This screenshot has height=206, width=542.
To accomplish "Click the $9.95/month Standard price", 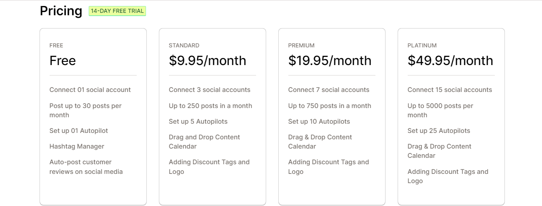I will tap(207, 61).
